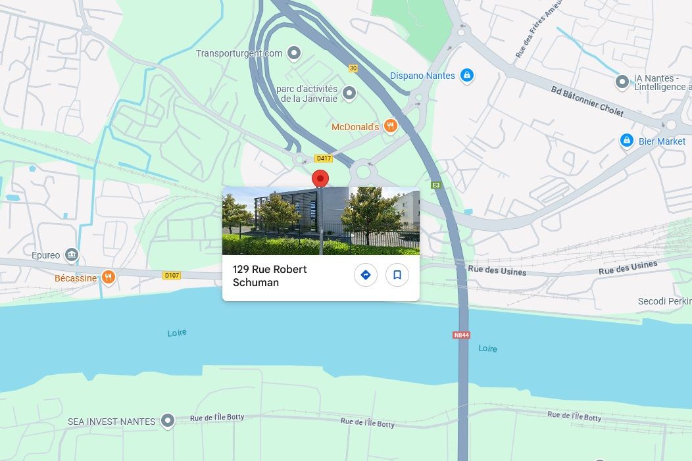The height and width of the screenshot is (461, 692).
Task: Click the Directions icon in the place card
Action: click(366, 275)
